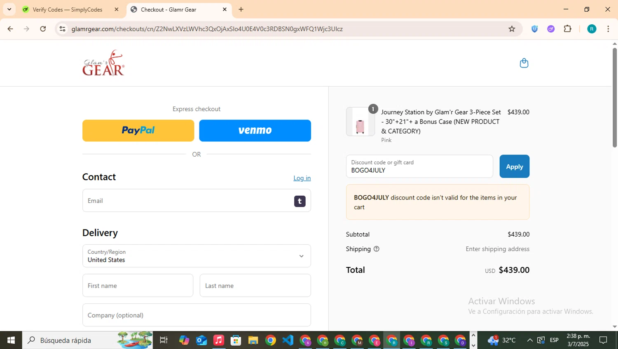Open the shopping bag cart icon
This screenshot has height=349, width=618.
pyautogui.click(x=524, y=63)
